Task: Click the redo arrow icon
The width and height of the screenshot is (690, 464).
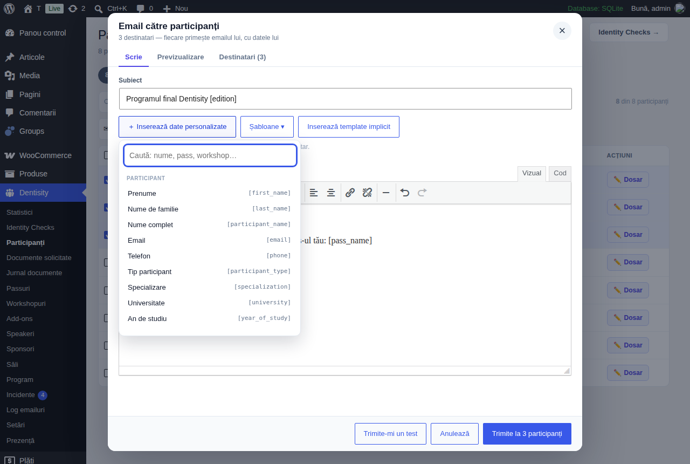Action: tap(422, 193)
